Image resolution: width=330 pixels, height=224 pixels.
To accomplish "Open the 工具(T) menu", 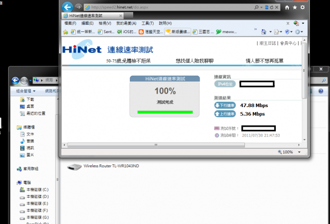I will coord(148,23).
